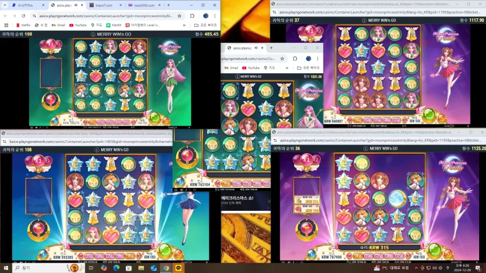Open profile avatar in top-left Chrome window
486x273 pixels.
click(x=205, y=16)
